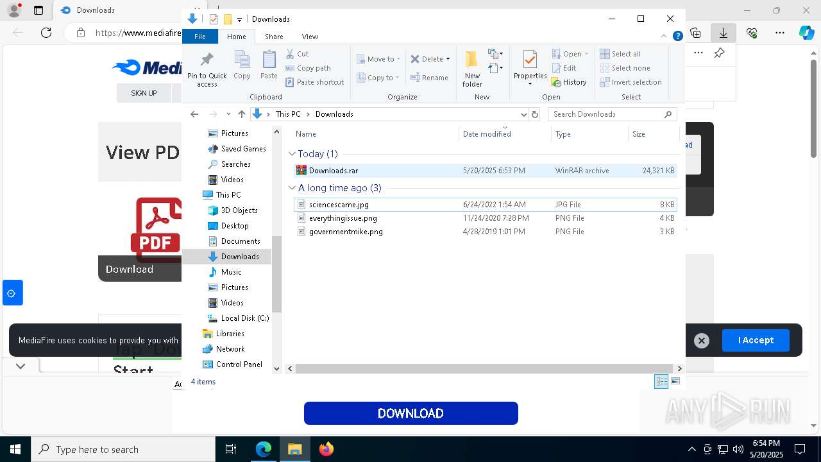Click Paste shortcut command
This screenshot has width=821, height=462.
point(315,82)
